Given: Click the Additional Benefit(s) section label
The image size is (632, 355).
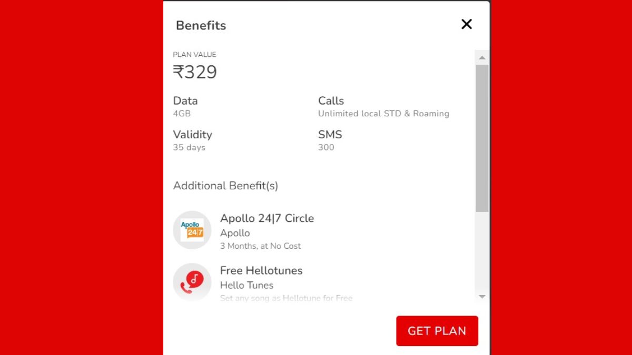Looking at the screenshot, I should click(x=225, y=186).
